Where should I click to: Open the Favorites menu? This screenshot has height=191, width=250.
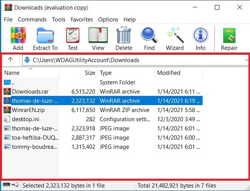pyautogui.click(x=82, y=20)
